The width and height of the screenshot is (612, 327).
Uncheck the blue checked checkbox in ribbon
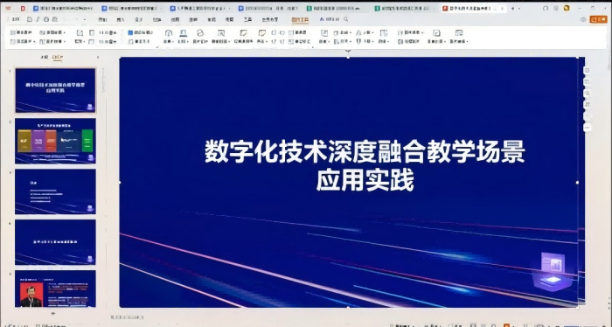[130, 32]
